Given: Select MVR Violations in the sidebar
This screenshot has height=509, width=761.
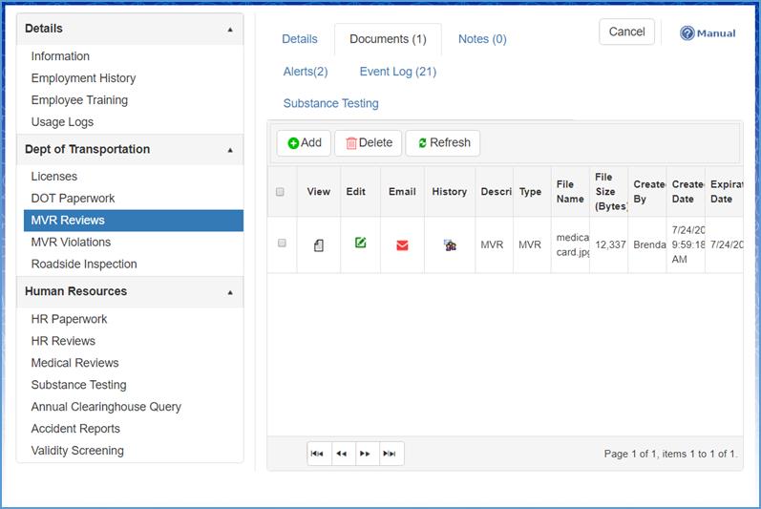Looking at the screenshot, I should point(71,243).
